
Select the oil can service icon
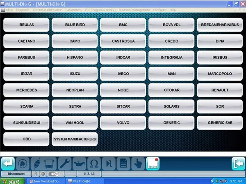click(79, 164)
